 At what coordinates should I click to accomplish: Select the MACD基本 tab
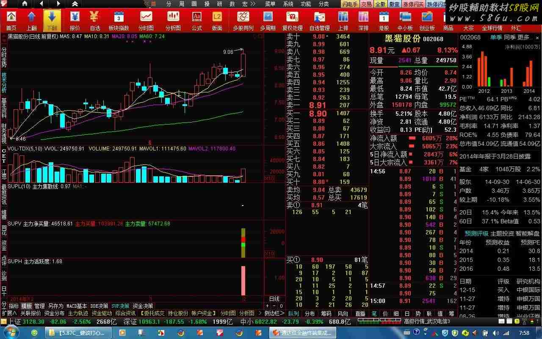click(77, 306)
